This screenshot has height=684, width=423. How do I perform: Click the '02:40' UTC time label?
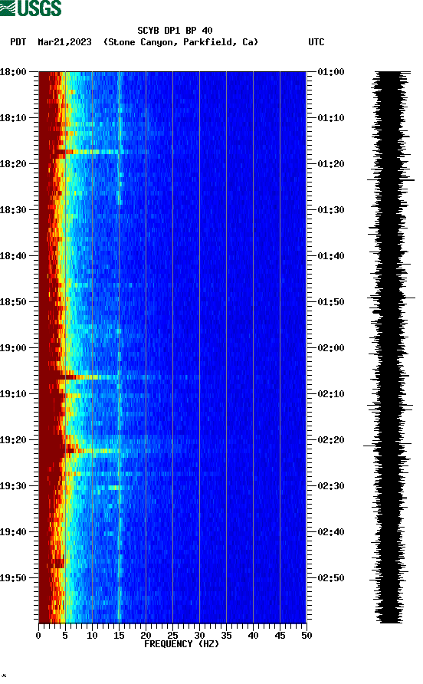pyautogui.click(x=331, y=532)
